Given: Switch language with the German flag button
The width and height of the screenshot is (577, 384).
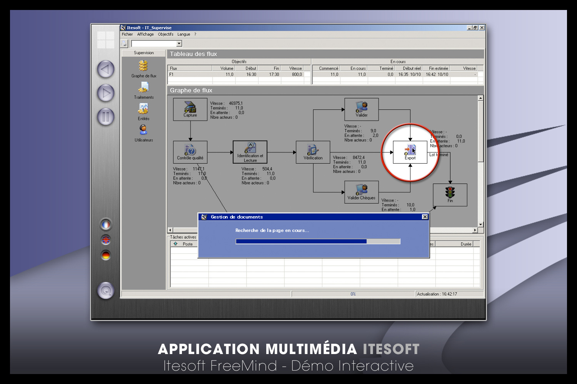Looking at the screenshot, I should 106,255.
